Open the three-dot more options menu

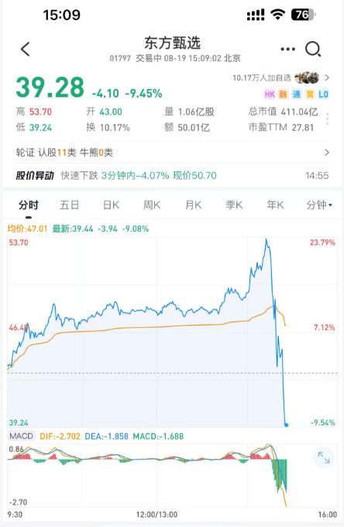(x=288, y=49)
